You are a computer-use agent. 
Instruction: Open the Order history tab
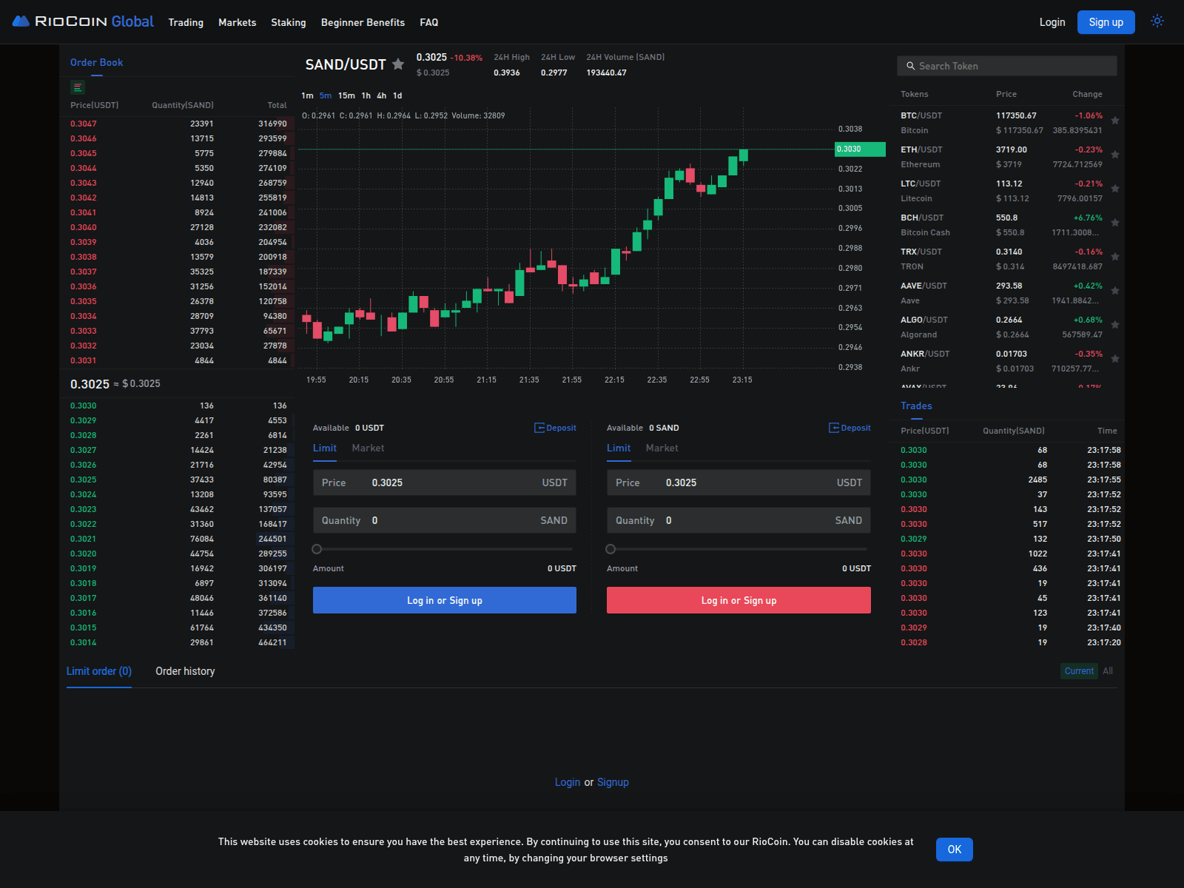[185, 671]
